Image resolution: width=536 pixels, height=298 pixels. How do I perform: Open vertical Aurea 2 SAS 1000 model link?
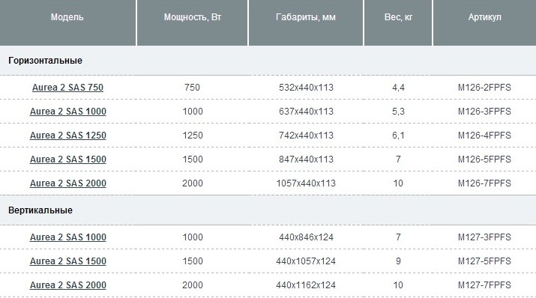[x=68, y=237]
